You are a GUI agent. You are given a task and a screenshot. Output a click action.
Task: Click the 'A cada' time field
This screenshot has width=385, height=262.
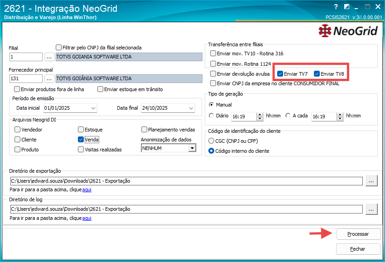click(324, 116)
